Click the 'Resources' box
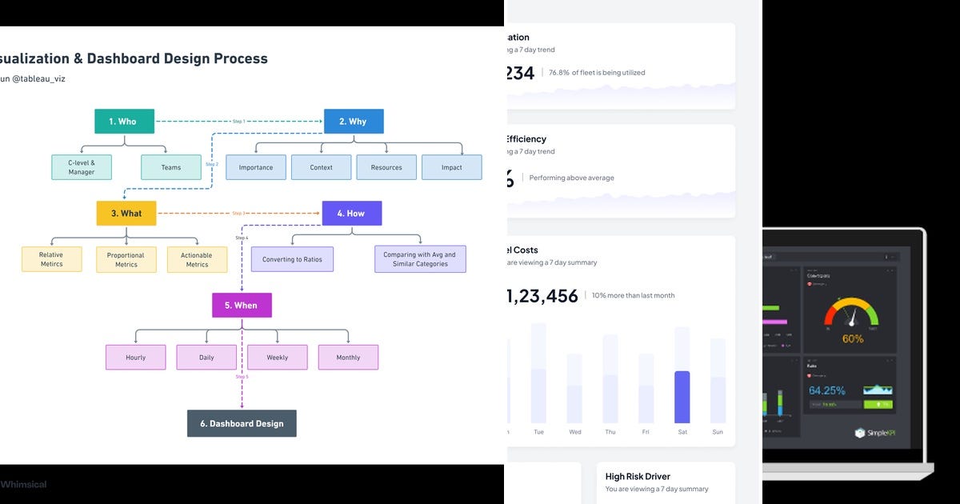This screenshot has height=504, width=960. (386, 167)
